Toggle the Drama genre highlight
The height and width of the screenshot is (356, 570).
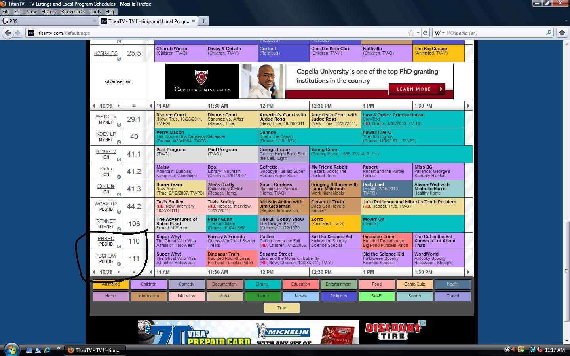[x=262, y=284]
